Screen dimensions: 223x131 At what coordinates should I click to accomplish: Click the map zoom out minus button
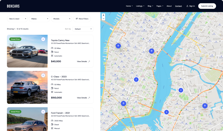[x=103, y=19]
